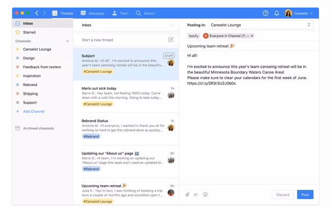Click the user avatar in top bar
Screen dimensions: 332x212
288,13
